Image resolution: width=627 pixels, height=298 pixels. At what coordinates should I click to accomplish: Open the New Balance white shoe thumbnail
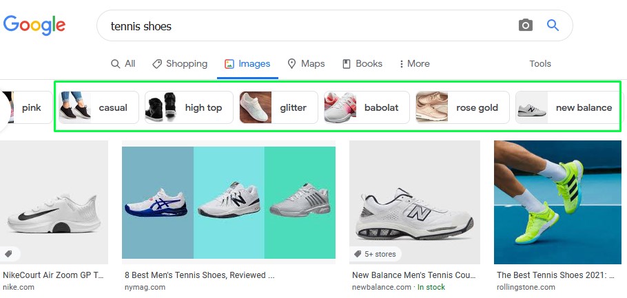click(x=415, y=202)
